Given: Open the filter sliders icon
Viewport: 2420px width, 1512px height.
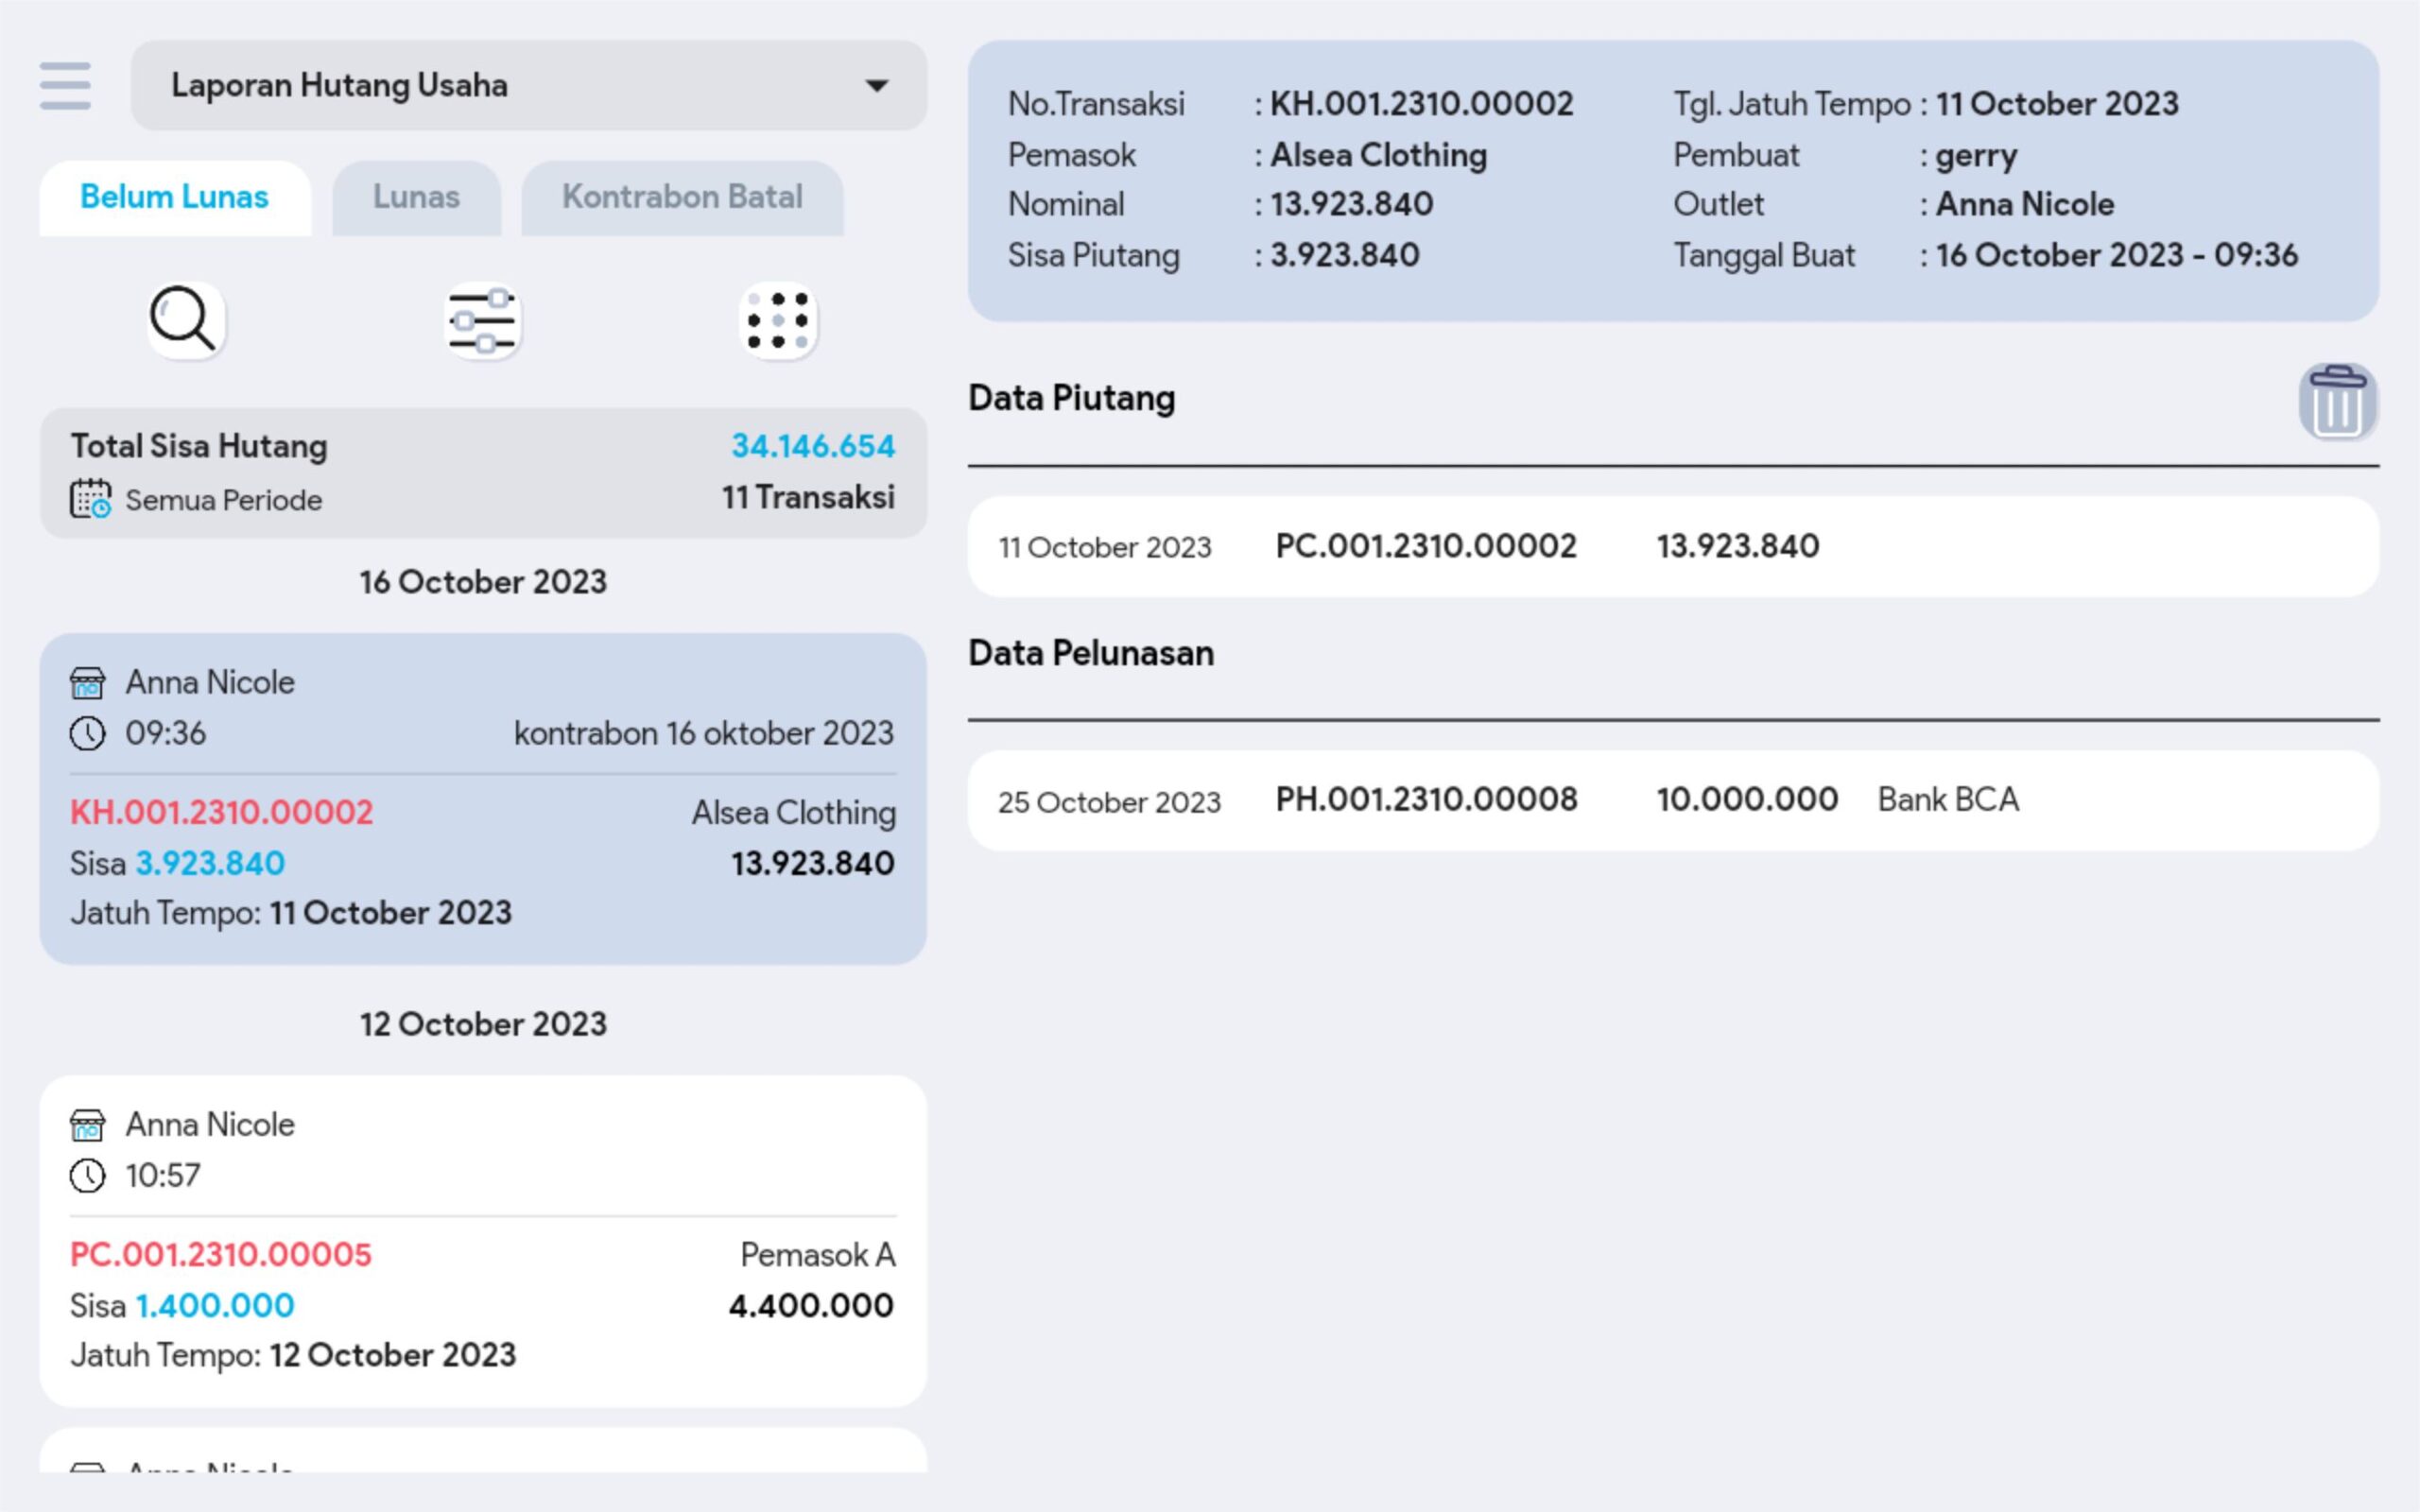Looking at the screenshot, I should coord(482,321).
